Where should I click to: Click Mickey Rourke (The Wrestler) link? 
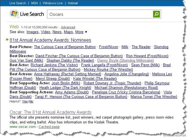pyautogui.click(x=108, y=69)
